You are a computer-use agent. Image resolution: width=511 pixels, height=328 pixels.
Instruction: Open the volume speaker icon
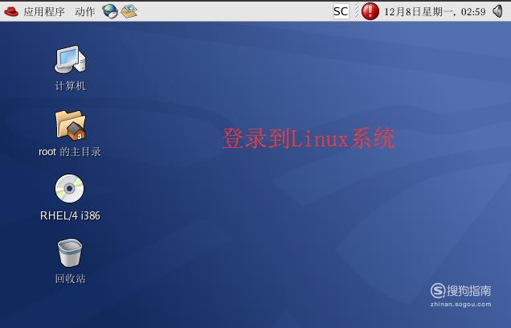(497, 11)
